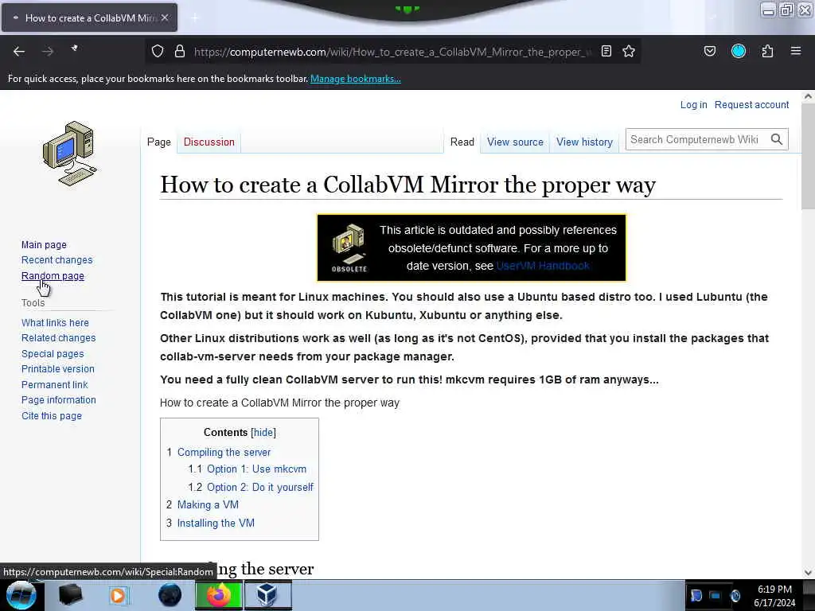Select the Page tab
Image resolution: width=815 pixels, height=611 pixels.
tap(158, 142)
